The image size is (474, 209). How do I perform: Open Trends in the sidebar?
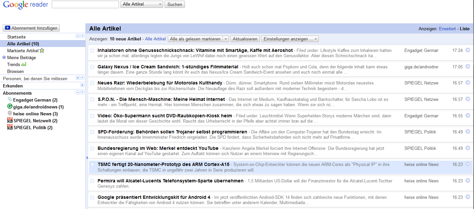[x=14, y=64]
